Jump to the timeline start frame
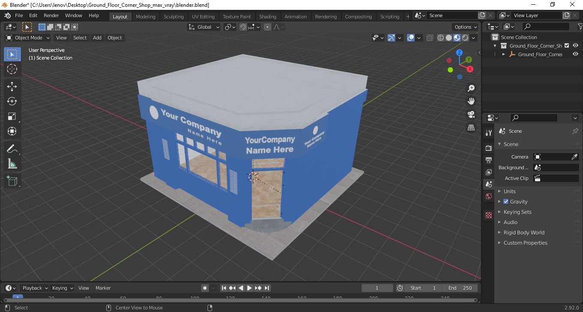583x312 pixels. [224, 288]
